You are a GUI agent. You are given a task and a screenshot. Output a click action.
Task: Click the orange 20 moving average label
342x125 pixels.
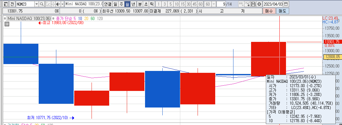tap(86, 19)
